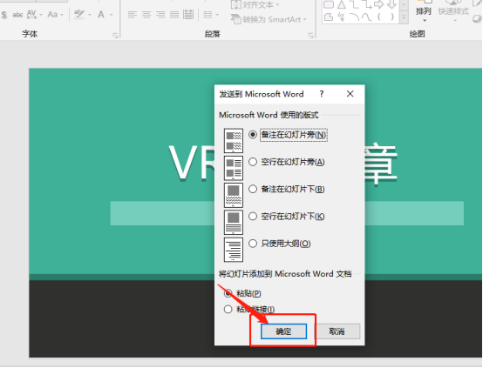
Task: Center the text in the paragraph group
Action: pos(146,15)
